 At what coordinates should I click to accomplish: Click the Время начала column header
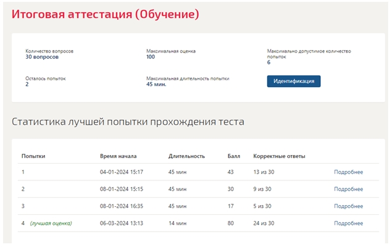pyautogui.click(x=118, y=156)
